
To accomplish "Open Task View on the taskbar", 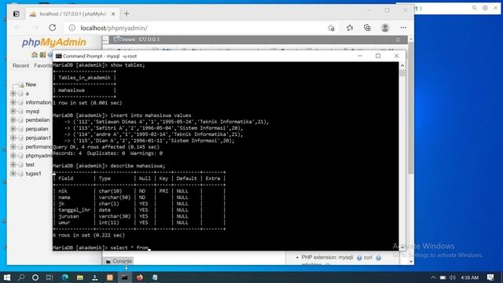I will (x=50, y=277).
